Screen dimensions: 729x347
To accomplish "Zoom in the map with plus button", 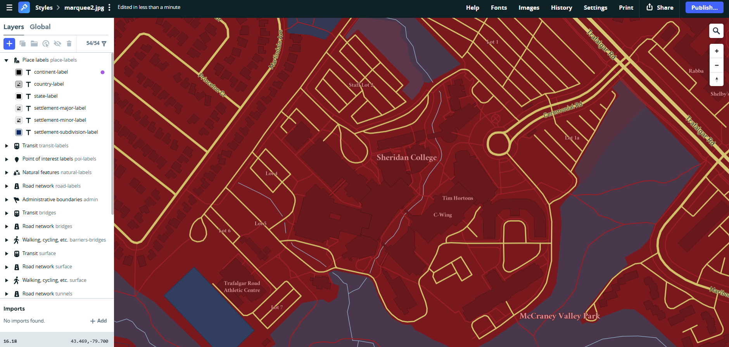I will pyautogui.click(x=716, y=51).
